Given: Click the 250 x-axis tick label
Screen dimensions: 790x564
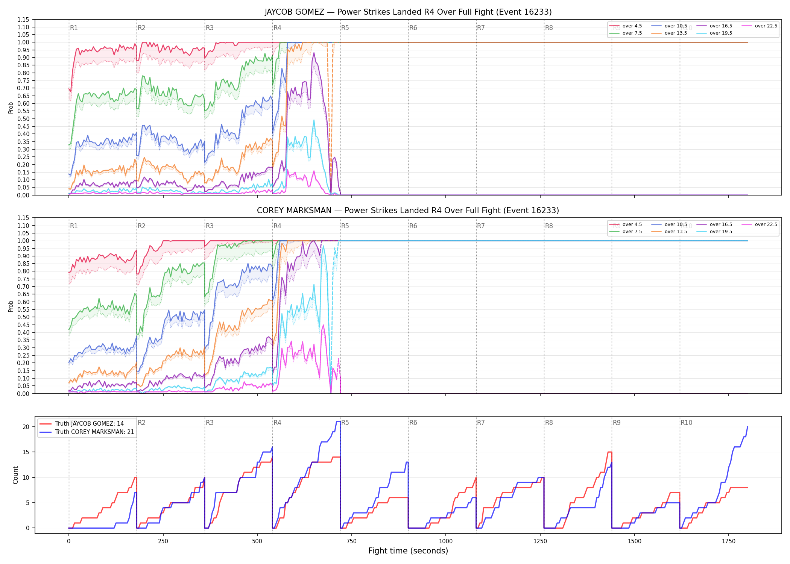Looking at the screenshot, I should click(163, 541).
